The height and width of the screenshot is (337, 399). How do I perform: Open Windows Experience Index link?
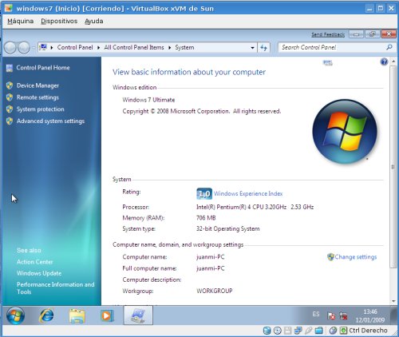point(248,193)
